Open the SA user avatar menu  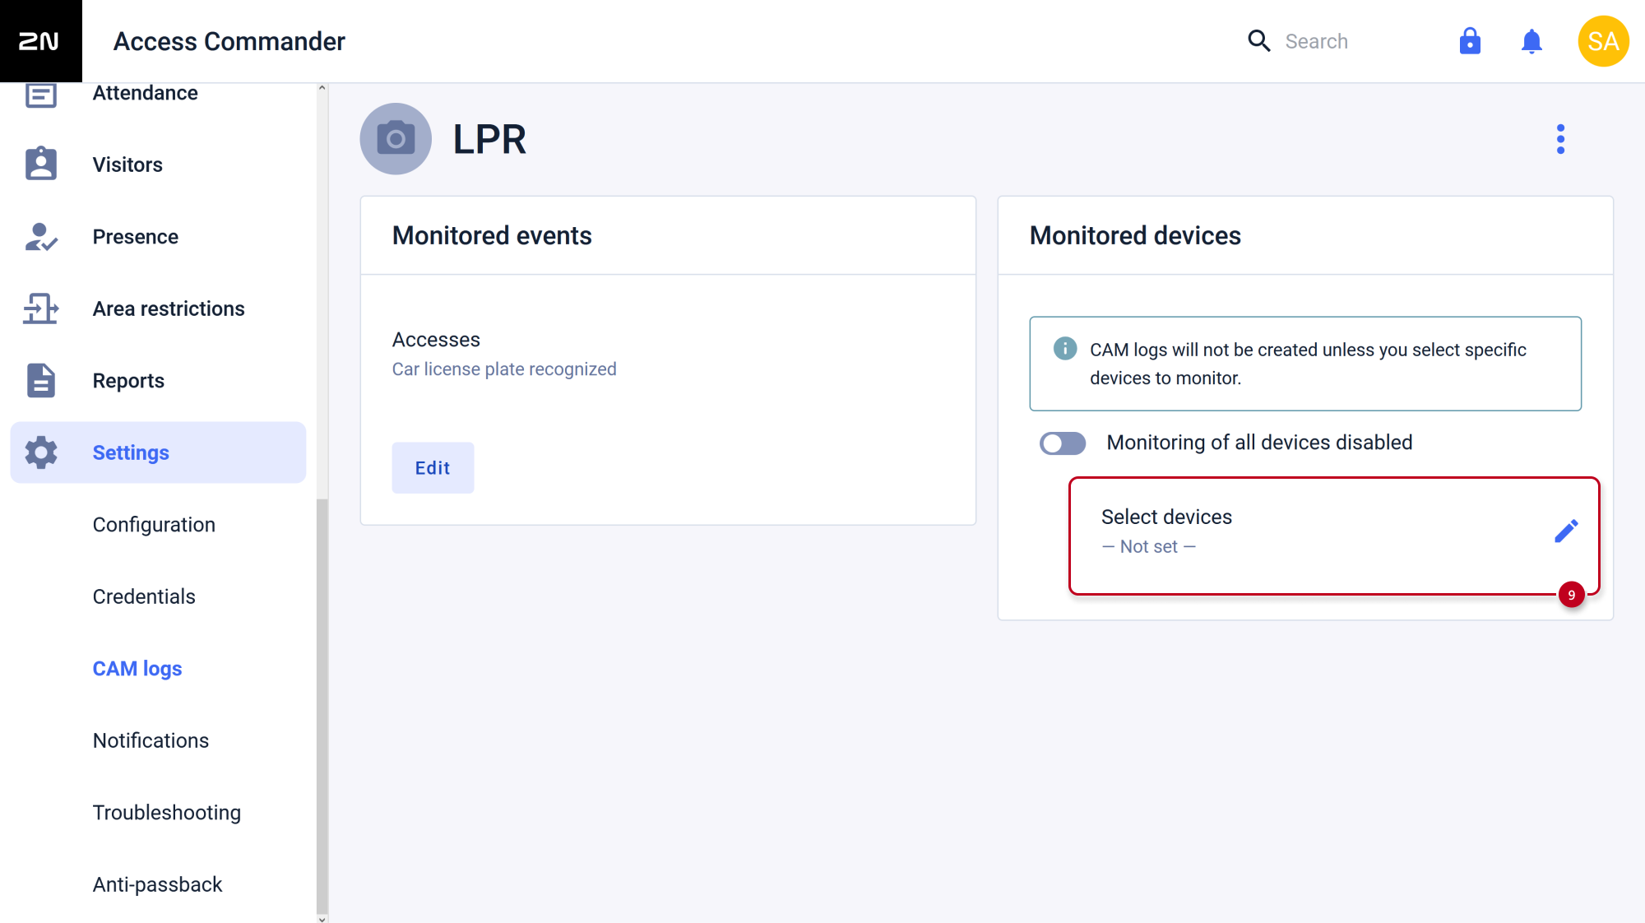point(1603,41)
